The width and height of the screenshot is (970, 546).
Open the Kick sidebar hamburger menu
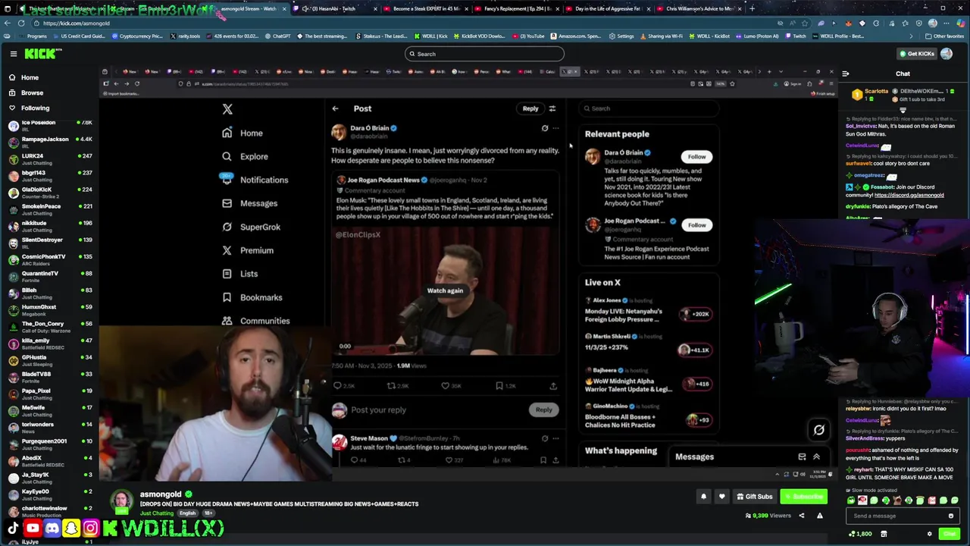coord(14,54)
